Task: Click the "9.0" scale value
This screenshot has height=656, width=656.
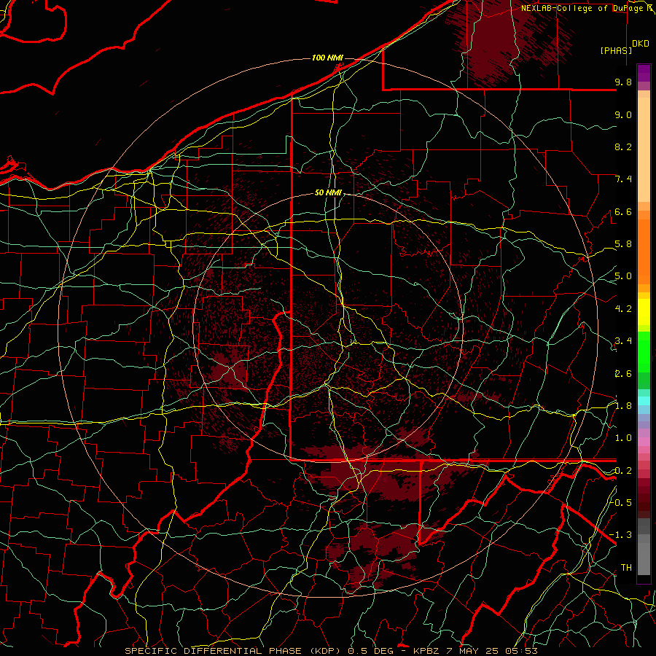Action: [623, 114]
